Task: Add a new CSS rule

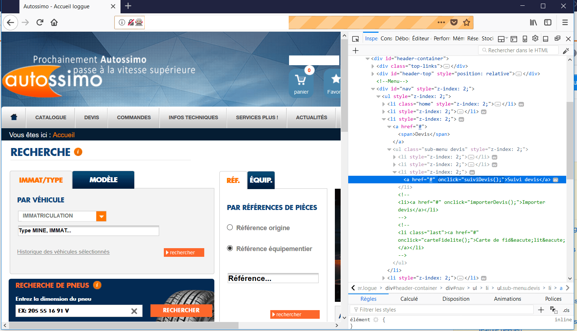Action: (541, 310)
